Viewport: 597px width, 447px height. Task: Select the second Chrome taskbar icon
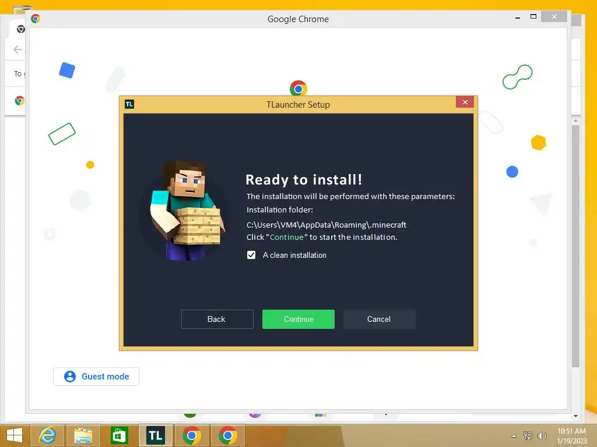tap(228, 435)
